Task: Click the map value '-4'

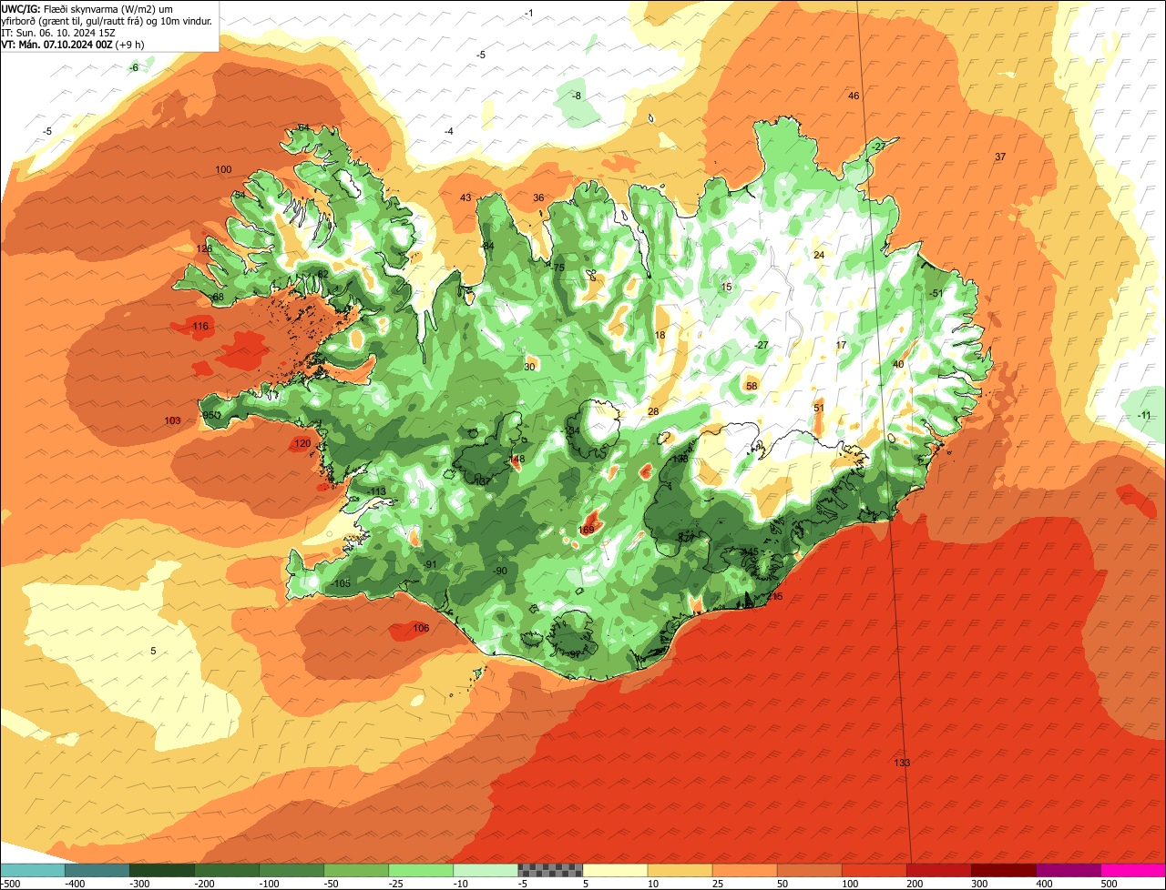Action: coord(448,132)
